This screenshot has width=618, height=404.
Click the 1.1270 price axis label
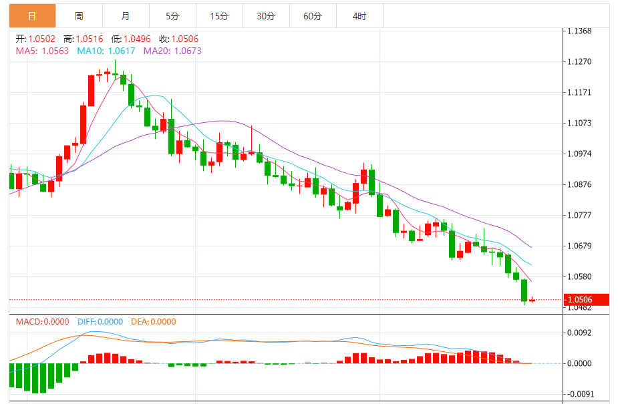tap(579, 61)
